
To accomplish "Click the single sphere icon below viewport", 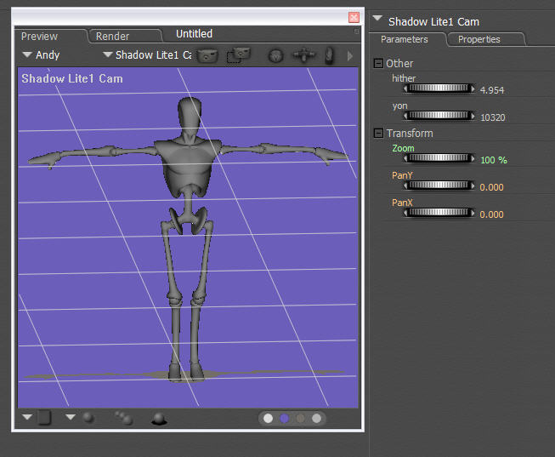I will pos(88,418).
